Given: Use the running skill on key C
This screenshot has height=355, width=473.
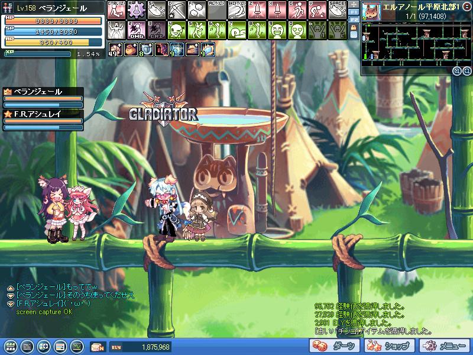Looking at the screenshot, I should (x=297, y=9).
